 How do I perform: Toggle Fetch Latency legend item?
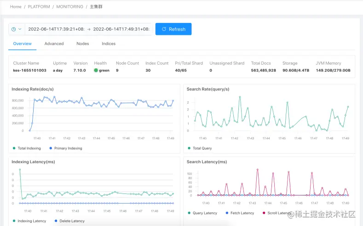(x=240, y=213)
